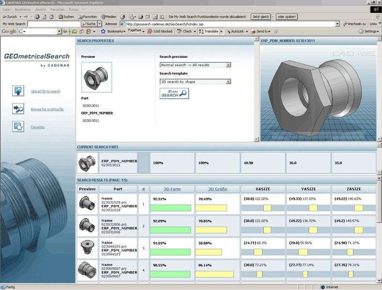Image resolution: width=382 pixels, height=290 pixels.
Task: Click the Zurück back button
Action: (x=10, y=17)
